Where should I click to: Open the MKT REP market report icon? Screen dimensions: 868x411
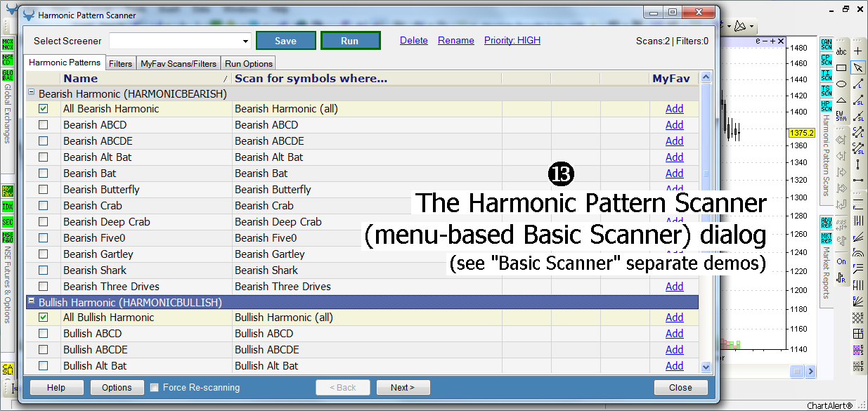[826, 238]
